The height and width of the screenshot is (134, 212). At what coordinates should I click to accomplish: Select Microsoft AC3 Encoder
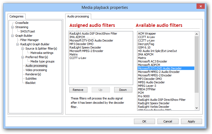click(x=166, y=62)
